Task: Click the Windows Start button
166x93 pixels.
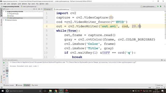Action: 2,91
